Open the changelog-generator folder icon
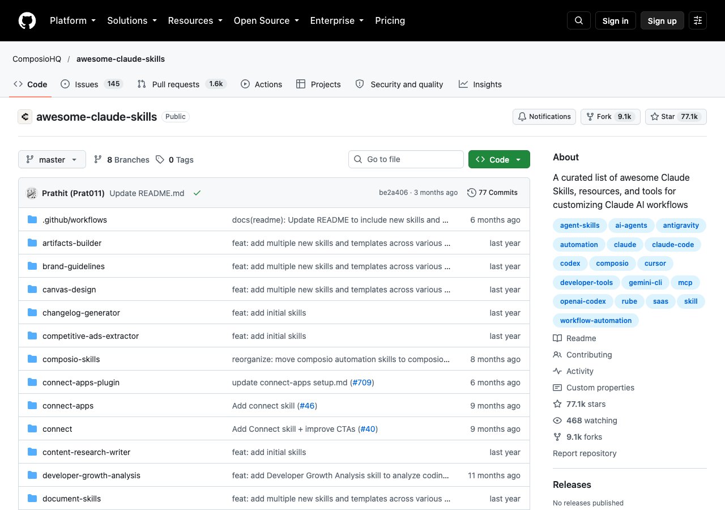 point(32,313)
